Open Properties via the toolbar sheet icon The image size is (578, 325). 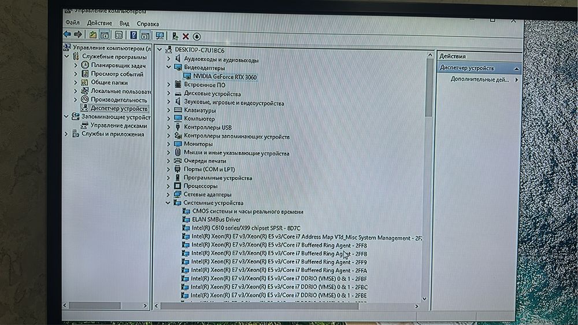click(118, 35)
